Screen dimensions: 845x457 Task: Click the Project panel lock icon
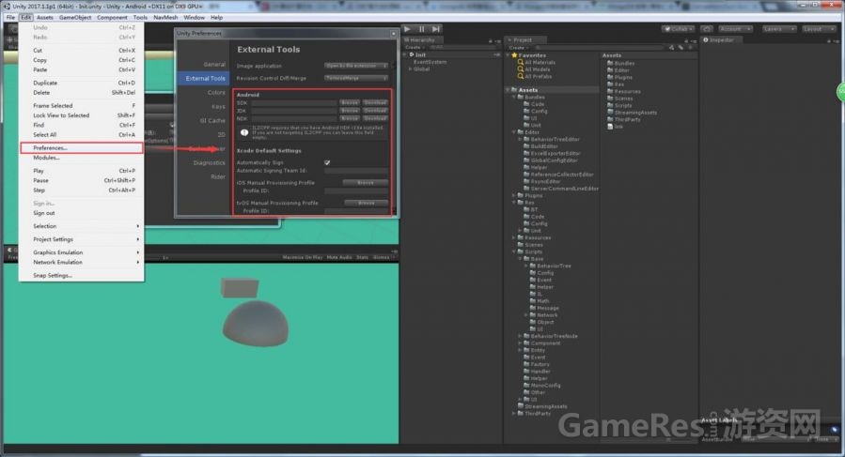[686, 41]
